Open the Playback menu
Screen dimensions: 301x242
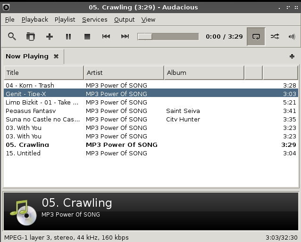(35, 20)
